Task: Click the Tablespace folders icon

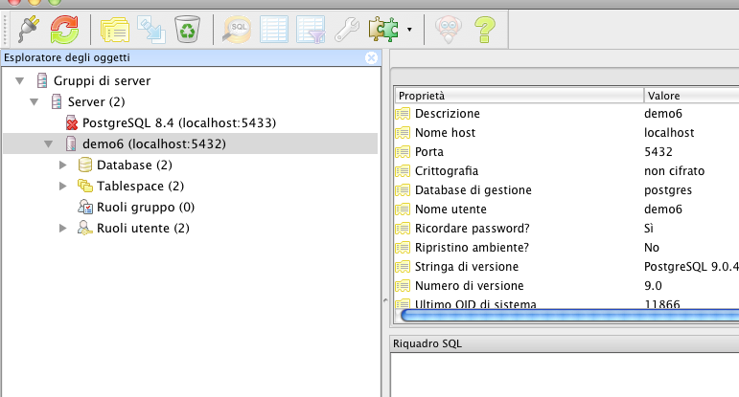Action: point(85,187)
